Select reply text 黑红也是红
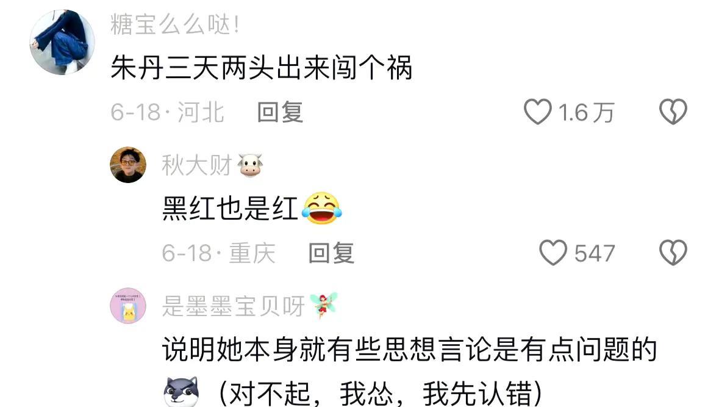The width and height of the screenshot is (719, 407). [230, 209]
